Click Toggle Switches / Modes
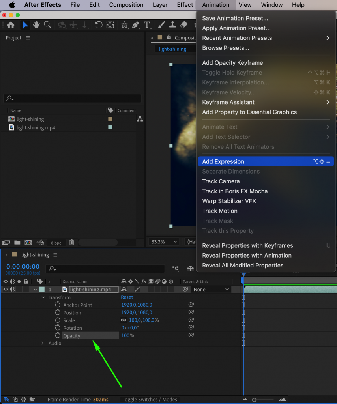Screen dimensions: 337x404 pyautogui.click(x=150, y=399)
